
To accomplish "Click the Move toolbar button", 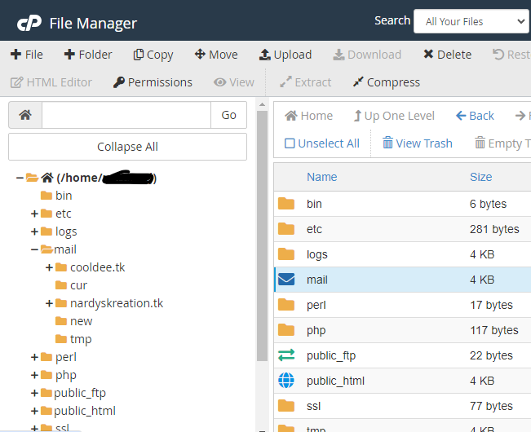I will pyautogui.click(x=216, y=55).
